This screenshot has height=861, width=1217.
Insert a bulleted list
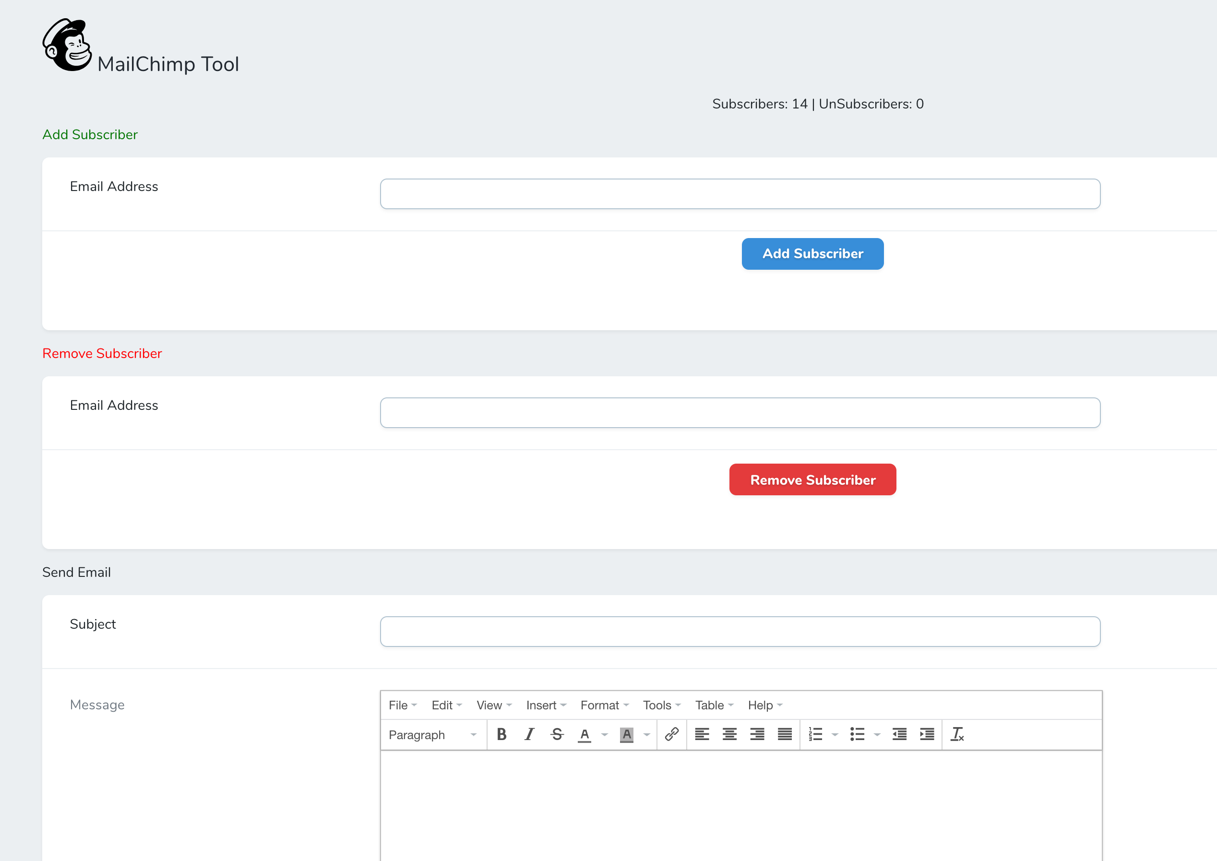pos(857,734)
